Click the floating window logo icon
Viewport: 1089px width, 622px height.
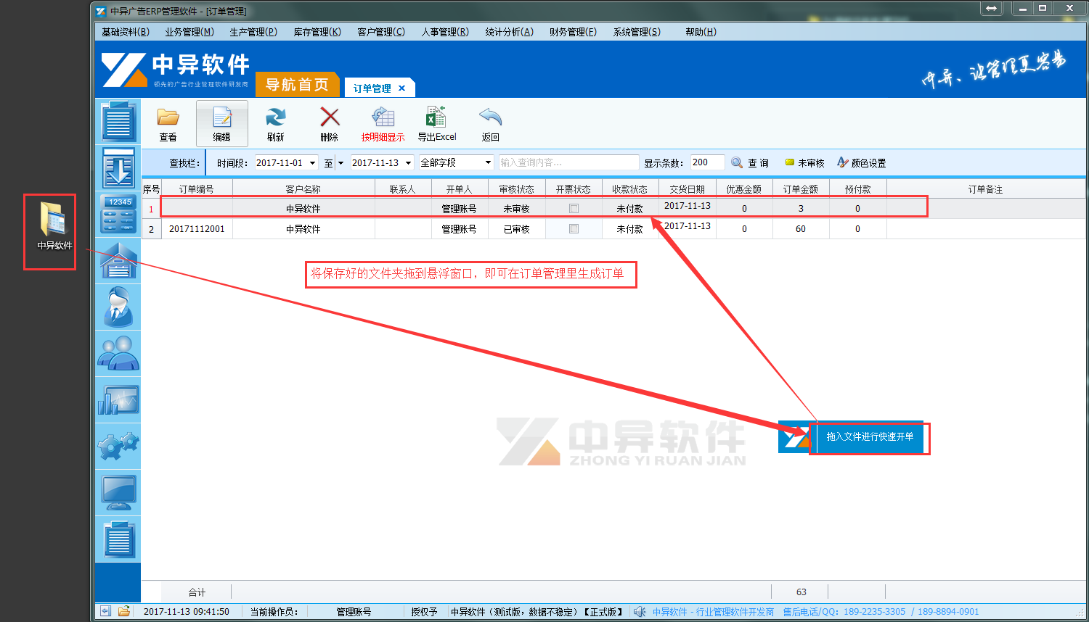(794, 437)
